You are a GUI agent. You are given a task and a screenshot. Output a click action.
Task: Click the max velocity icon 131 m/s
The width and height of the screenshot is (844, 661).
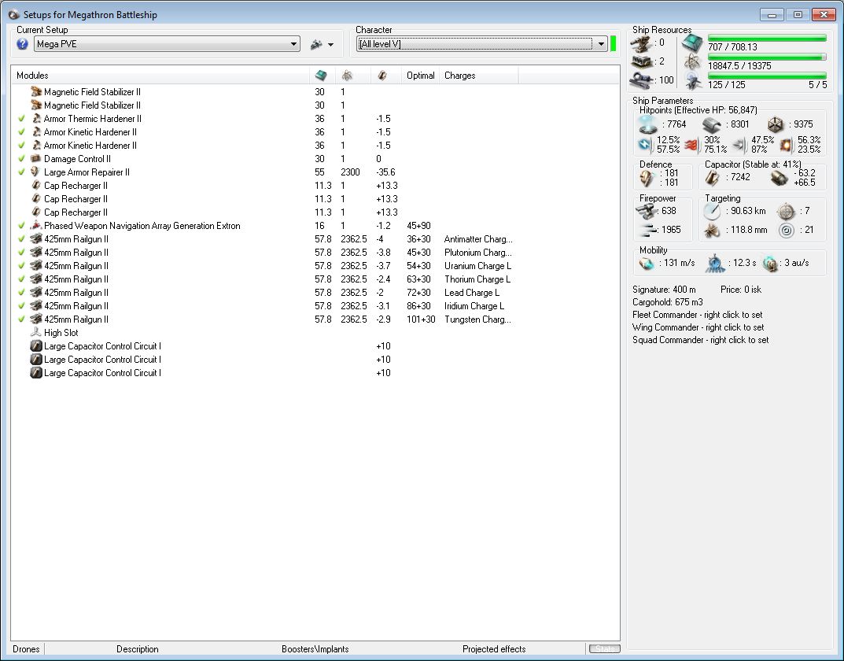(647, 263)
